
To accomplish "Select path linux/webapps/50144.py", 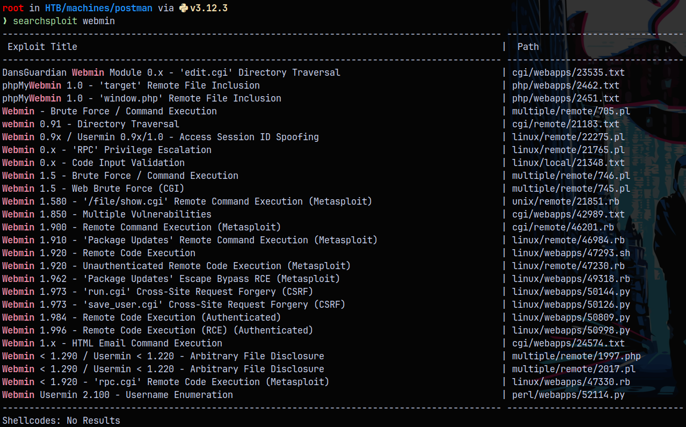I will click(571, 292).
